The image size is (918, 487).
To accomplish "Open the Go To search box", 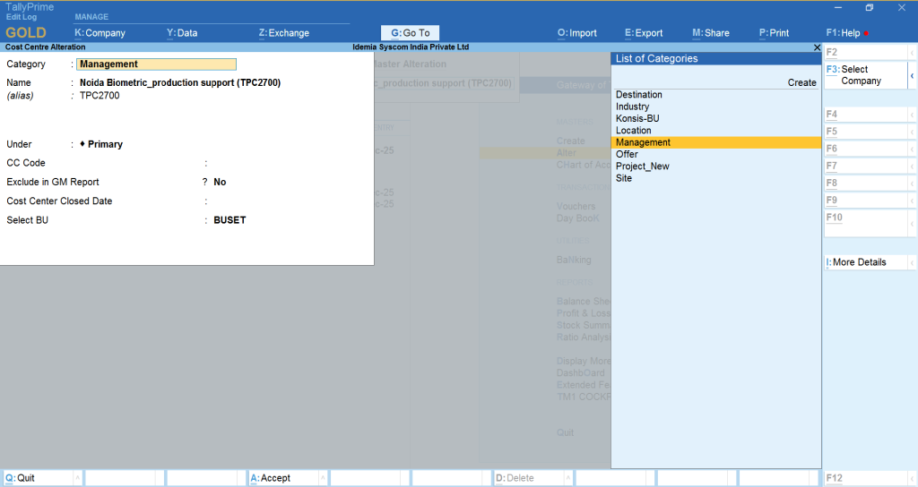I will [411, 33].
